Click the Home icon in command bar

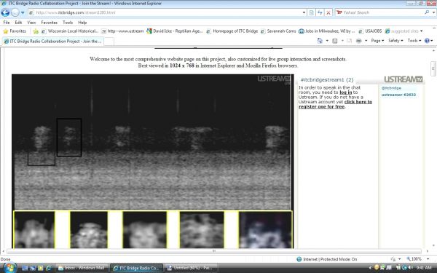point(320,41)
